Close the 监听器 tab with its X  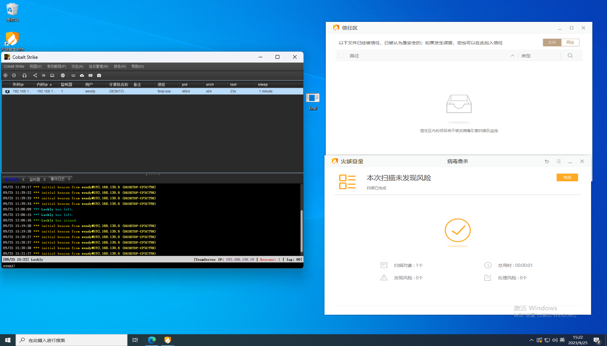[44, 179]
